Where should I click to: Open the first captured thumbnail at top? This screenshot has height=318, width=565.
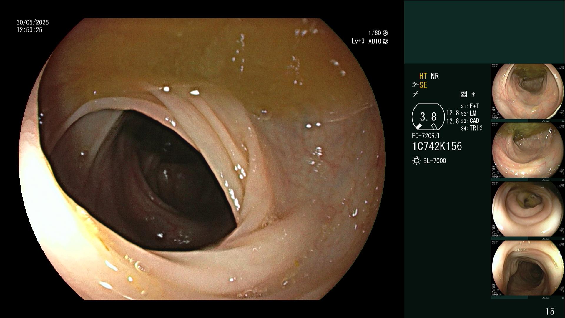pyautogui.click(x=528, y=92)
